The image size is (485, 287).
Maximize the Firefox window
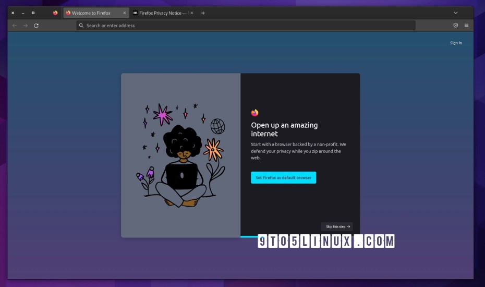(x=33, y=13)
